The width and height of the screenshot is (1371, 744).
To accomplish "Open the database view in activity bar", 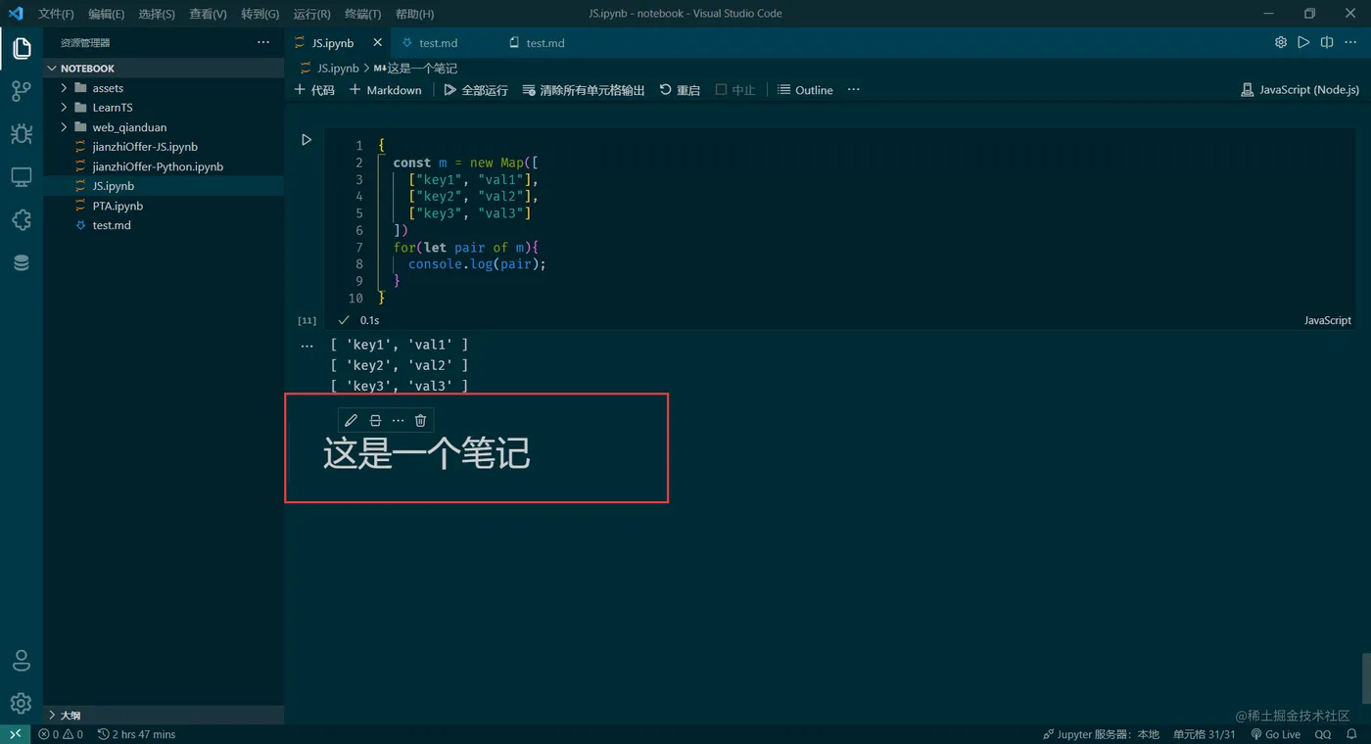I will click(x=22, y=263).
